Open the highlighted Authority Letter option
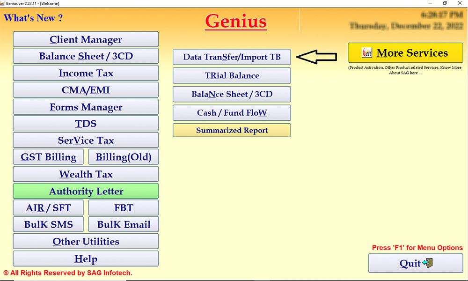468x281 pixels. 85,191
